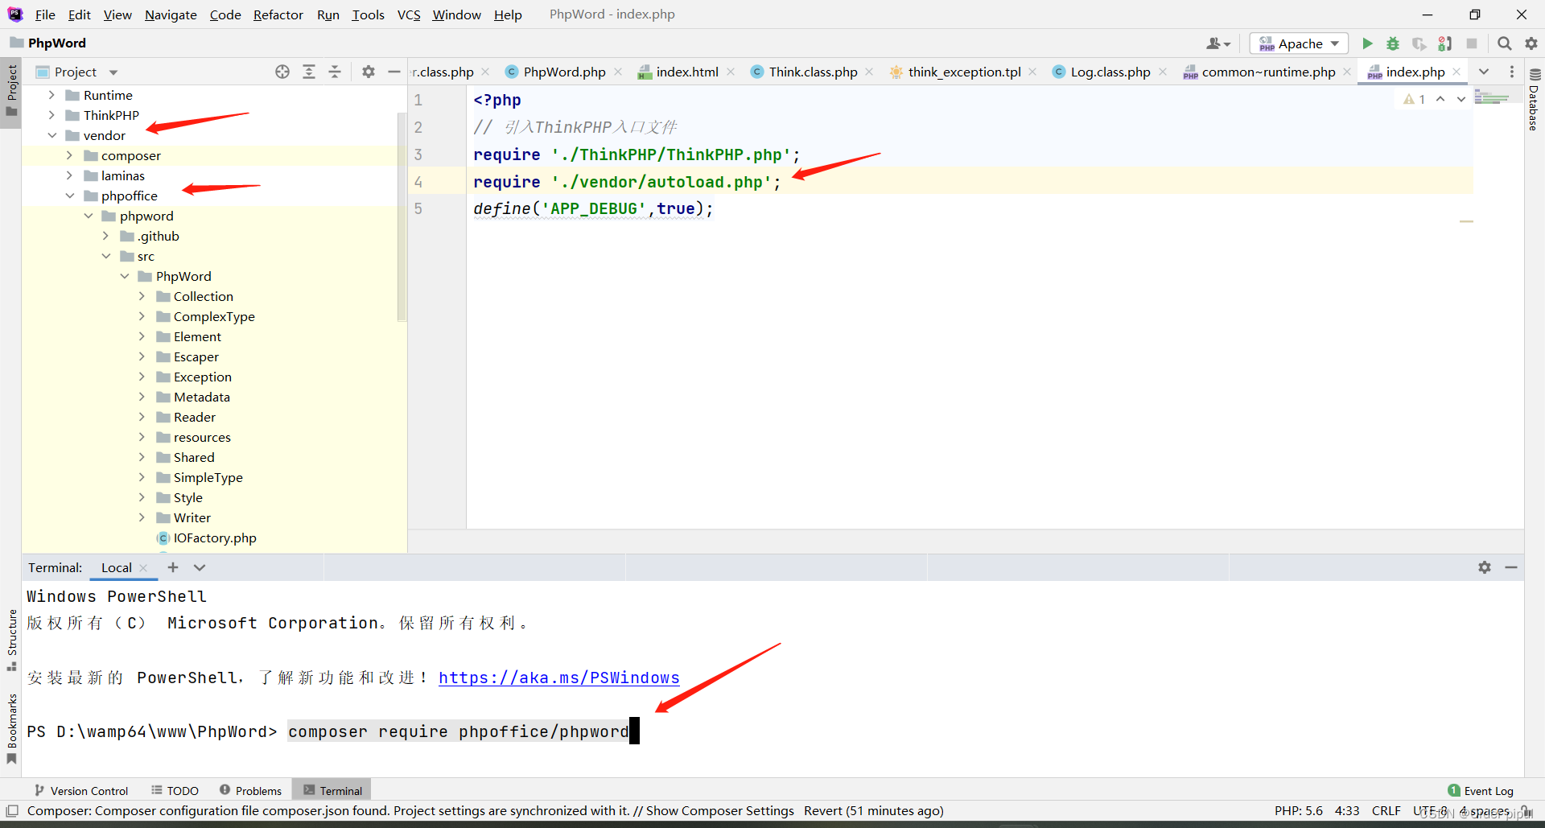
Task: Open the VCS menu
Action: pos(409,14)
